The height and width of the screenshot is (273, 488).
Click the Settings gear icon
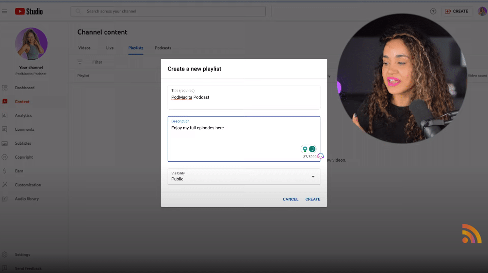click(x=5, y=254)
